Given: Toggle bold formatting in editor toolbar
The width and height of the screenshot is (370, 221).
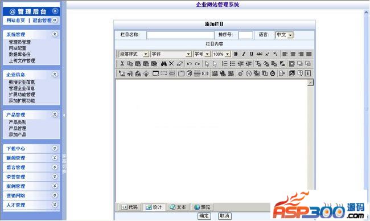Looking at the screenshot, I should click(236, 54).
